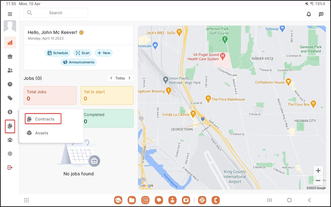Open the messages chat icon
This screenshot has height=207, width=331.
pos(321,14)
